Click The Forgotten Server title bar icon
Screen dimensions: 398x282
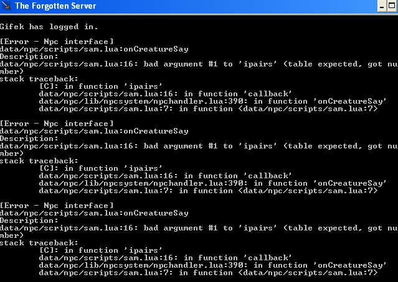(6, 6)
